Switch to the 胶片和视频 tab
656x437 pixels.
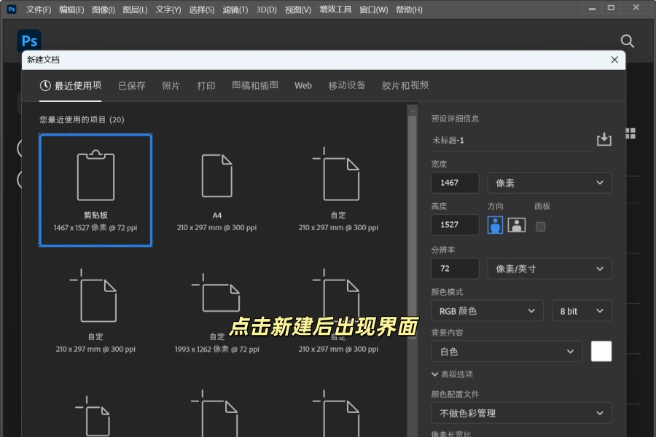(405, 85)
